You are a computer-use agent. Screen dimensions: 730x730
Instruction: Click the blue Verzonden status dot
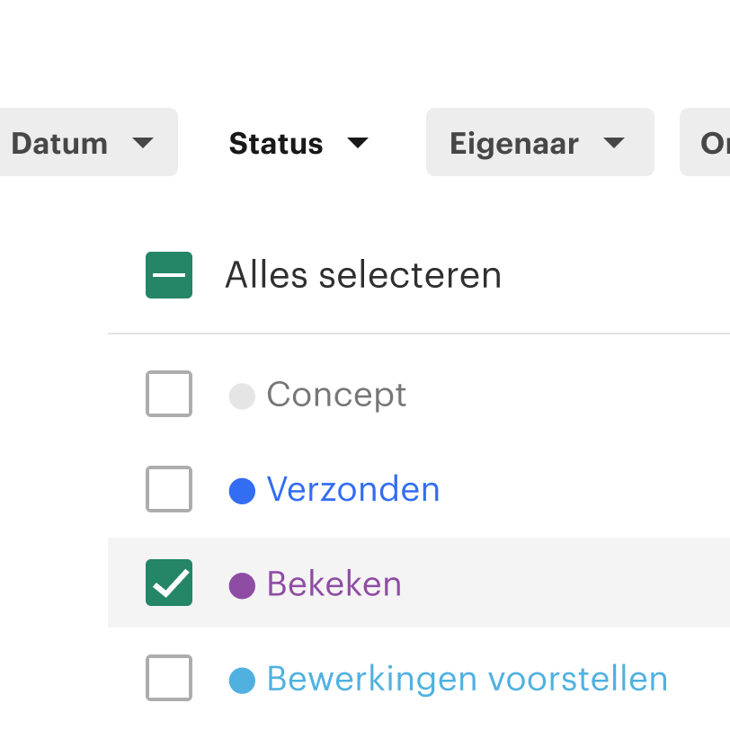[x=242, y=491]
